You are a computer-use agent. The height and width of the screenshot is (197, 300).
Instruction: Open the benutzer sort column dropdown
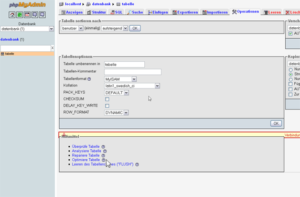[72, 28]
